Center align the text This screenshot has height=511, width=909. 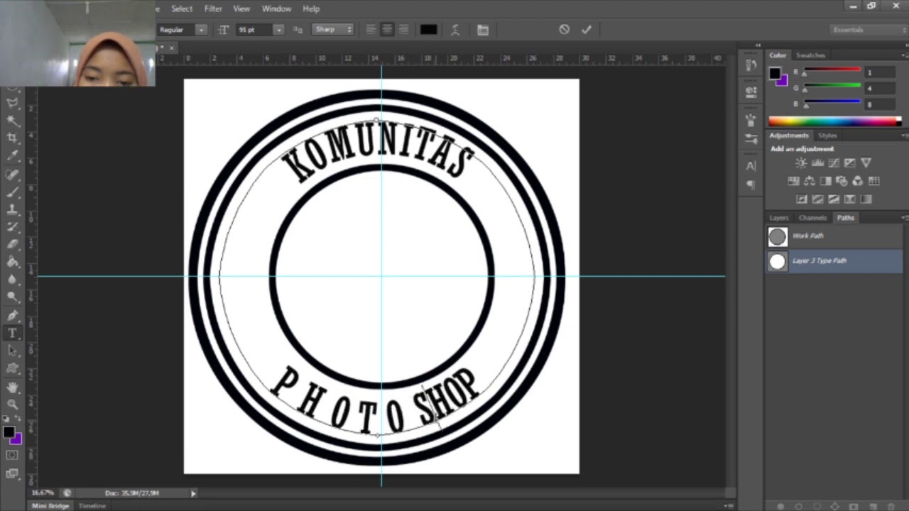(387, 30)
